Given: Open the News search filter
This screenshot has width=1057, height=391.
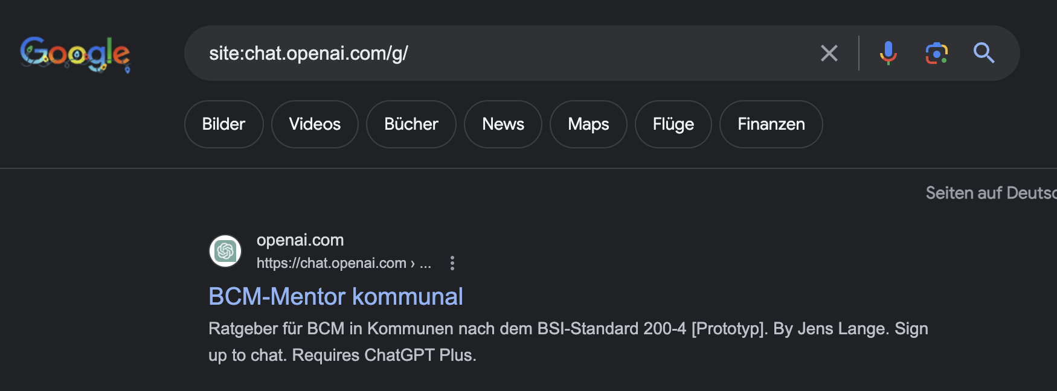Looking at the screenshot, I should coord(503,124).
